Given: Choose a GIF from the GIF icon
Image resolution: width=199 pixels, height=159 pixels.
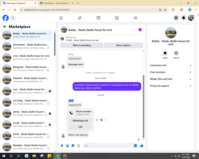Looking at the screenshot, I should click(x=79, y=146).
